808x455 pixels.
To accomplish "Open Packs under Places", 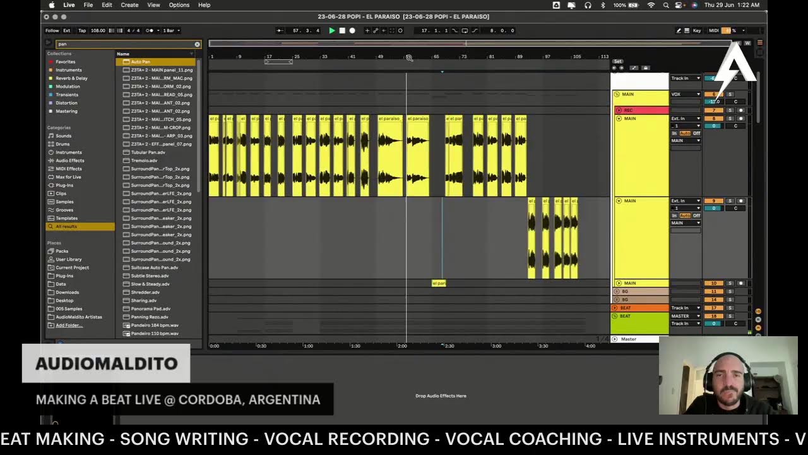I will coord(62,251).
